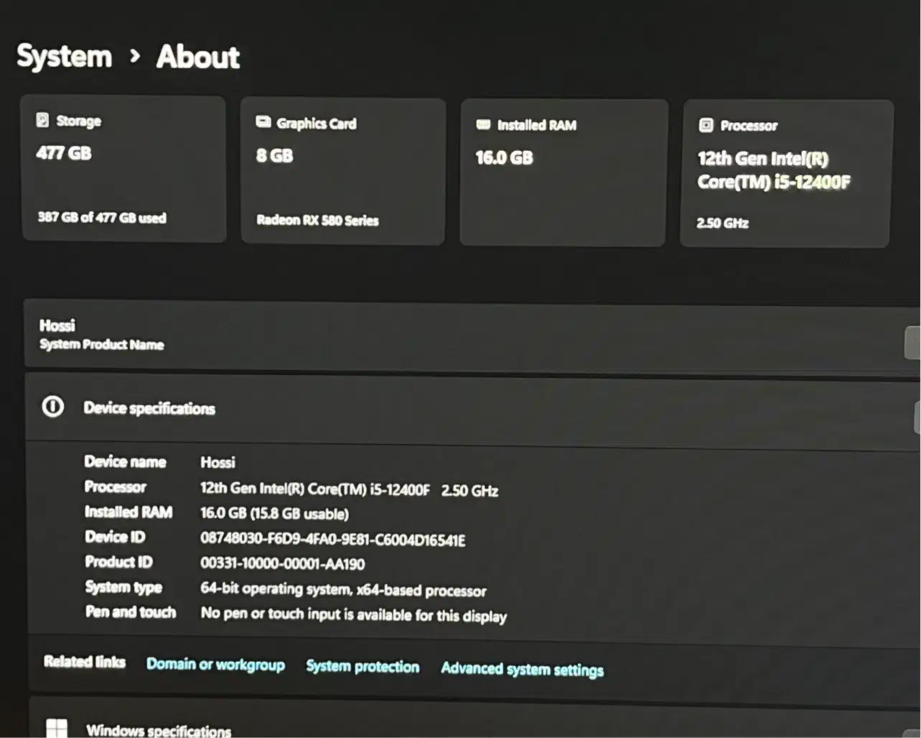Select the Device ID value 08748030-F6D9-4FA0-9E81-C6004D16541E
The width and height of the screenshot is (921, 738).
click(x=332, y=539)
